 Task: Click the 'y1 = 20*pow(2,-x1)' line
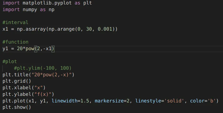tap(28, 49)
